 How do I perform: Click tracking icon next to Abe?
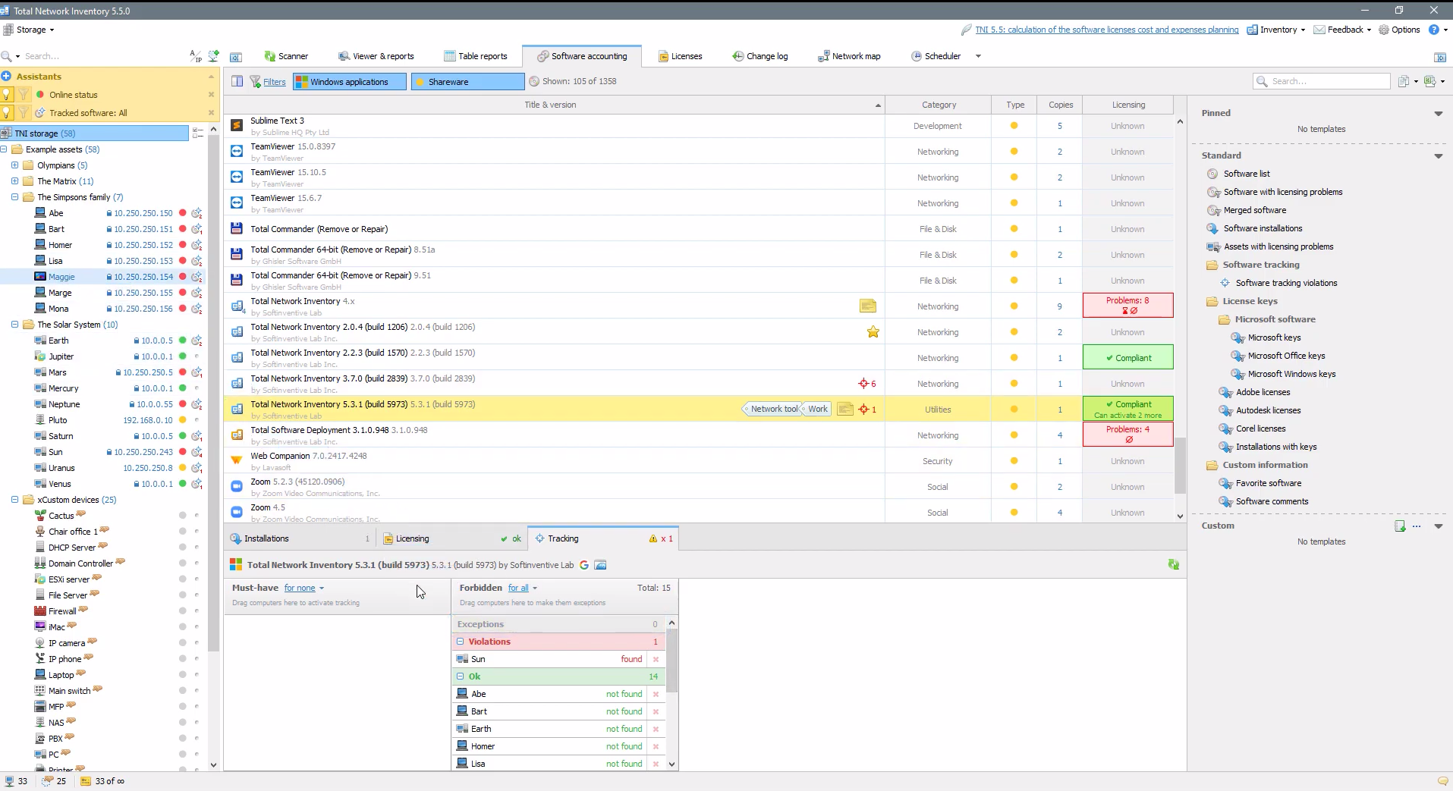[x=197, y=213]
